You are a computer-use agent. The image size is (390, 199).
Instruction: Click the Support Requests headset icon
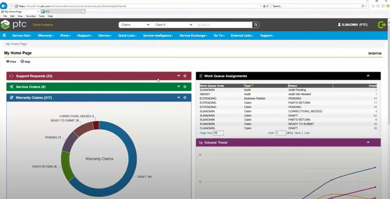11,76
